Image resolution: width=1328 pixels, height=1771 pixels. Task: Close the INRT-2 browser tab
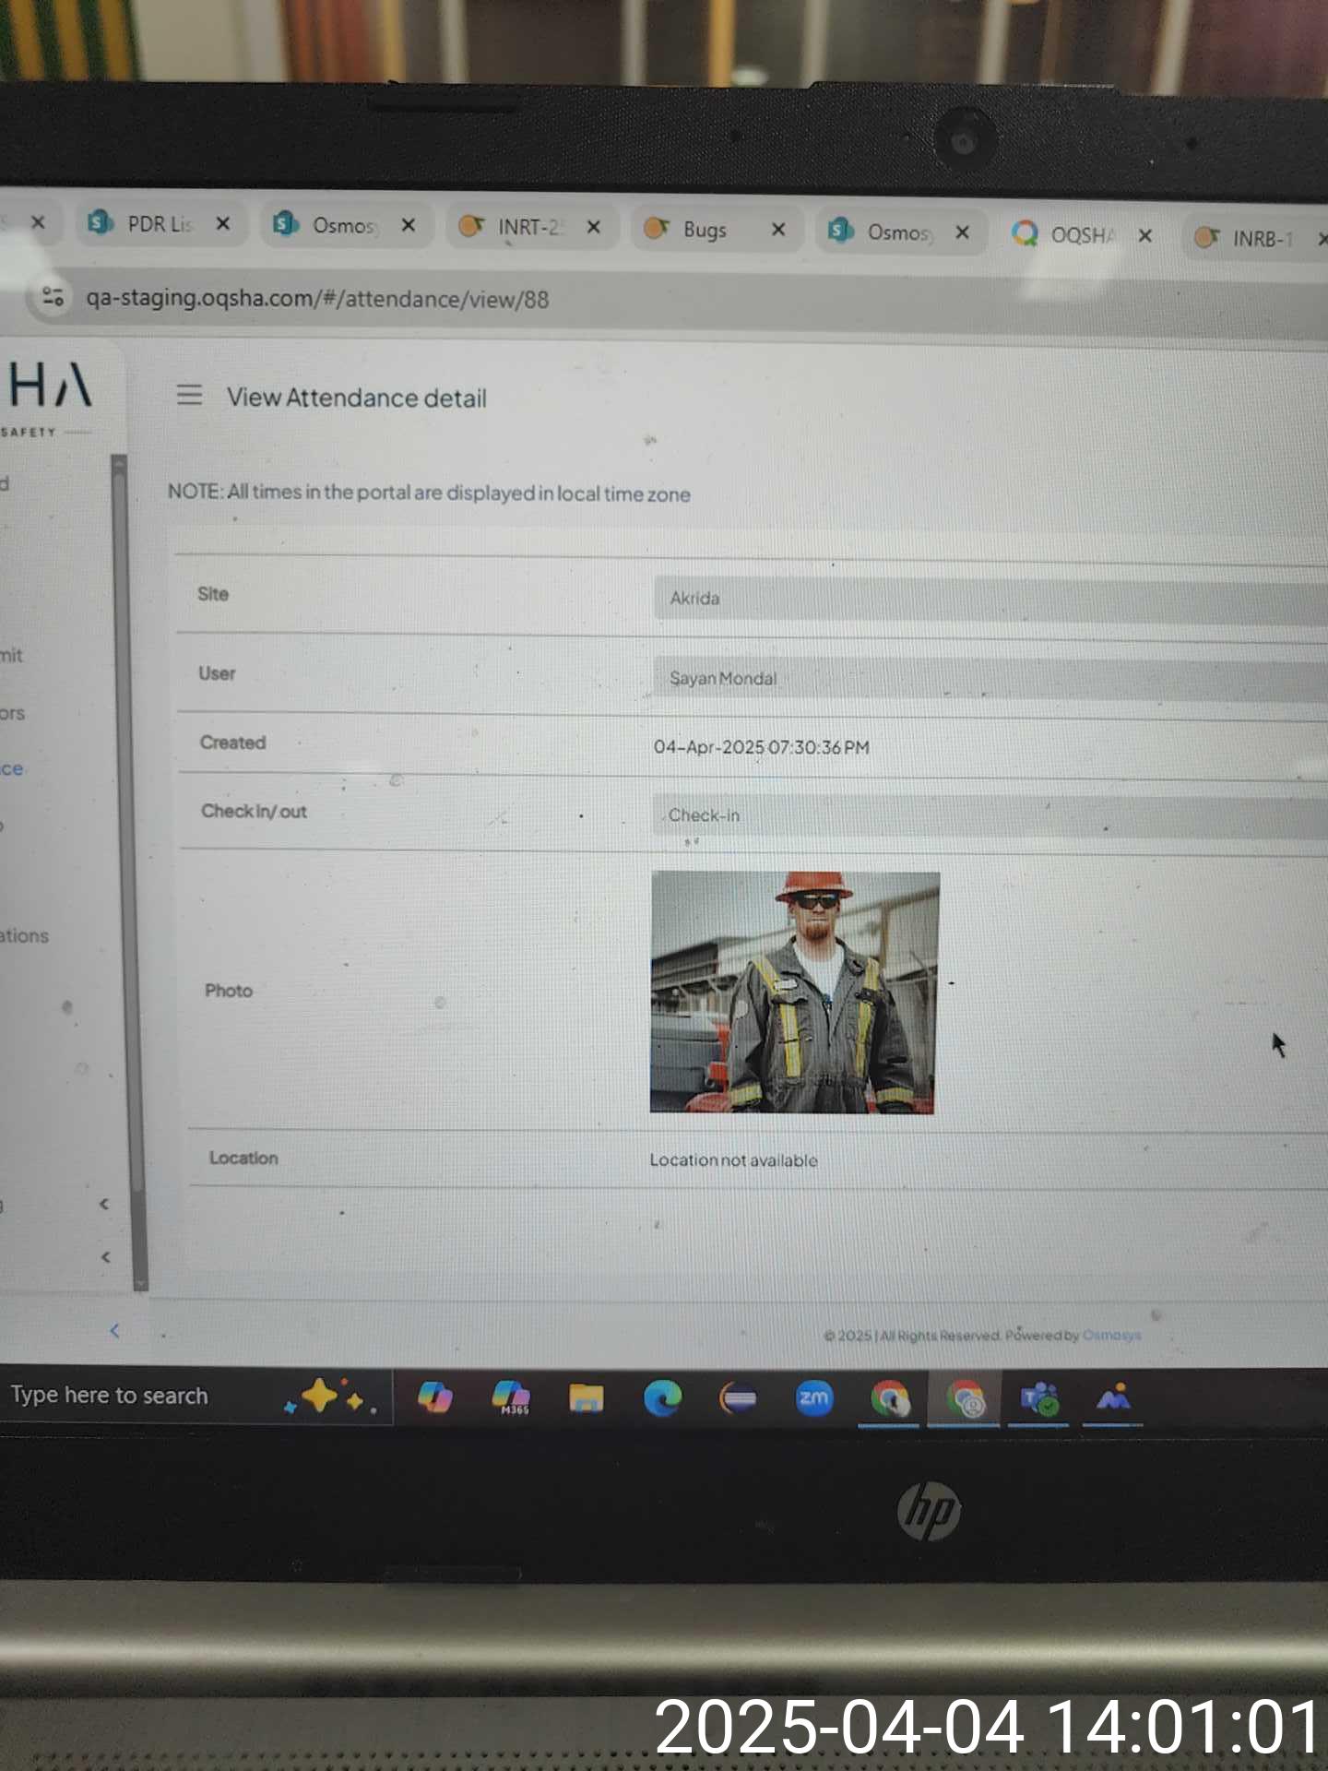click(594, 227)
